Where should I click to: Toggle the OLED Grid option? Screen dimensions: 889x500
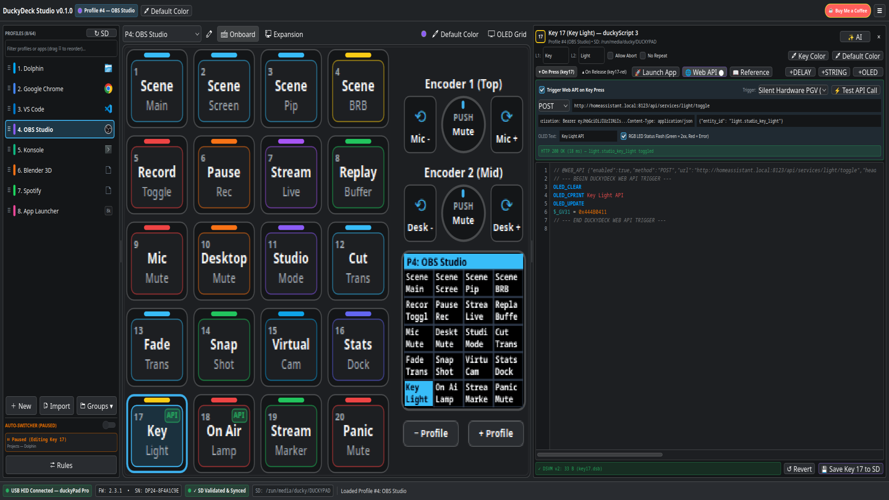[507, 34]
